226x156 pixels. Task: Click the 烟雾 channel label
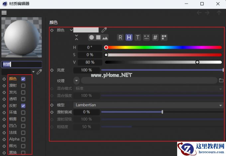pos(13,119)
